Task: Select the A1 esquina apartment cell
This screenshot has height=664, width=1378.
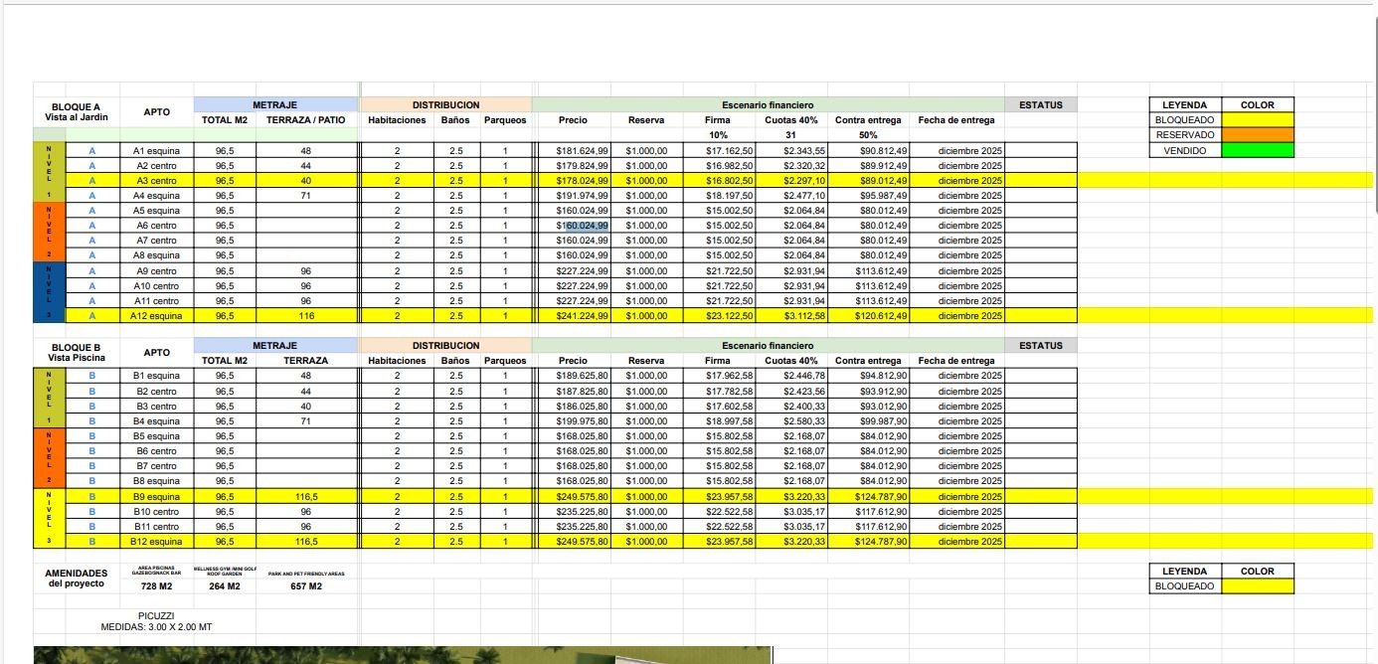Action: point(156,150)
